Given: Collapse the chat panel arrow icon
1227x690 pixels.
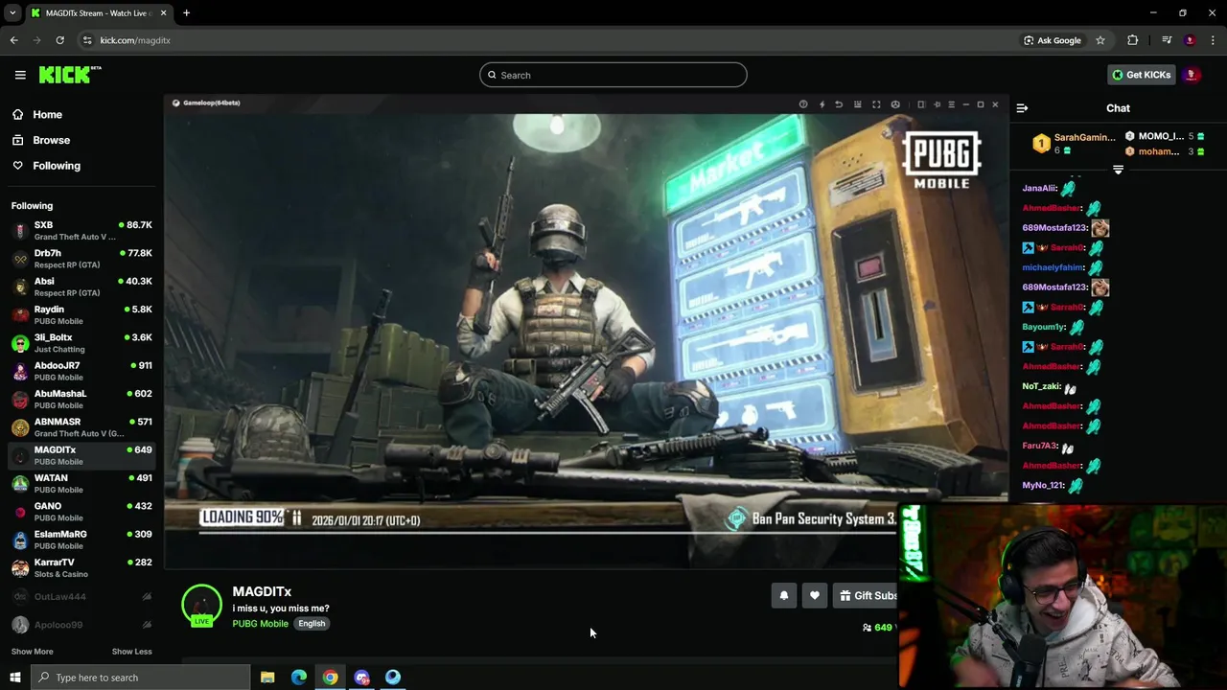Looking at the screenshot, I should tap(1022, 108).
